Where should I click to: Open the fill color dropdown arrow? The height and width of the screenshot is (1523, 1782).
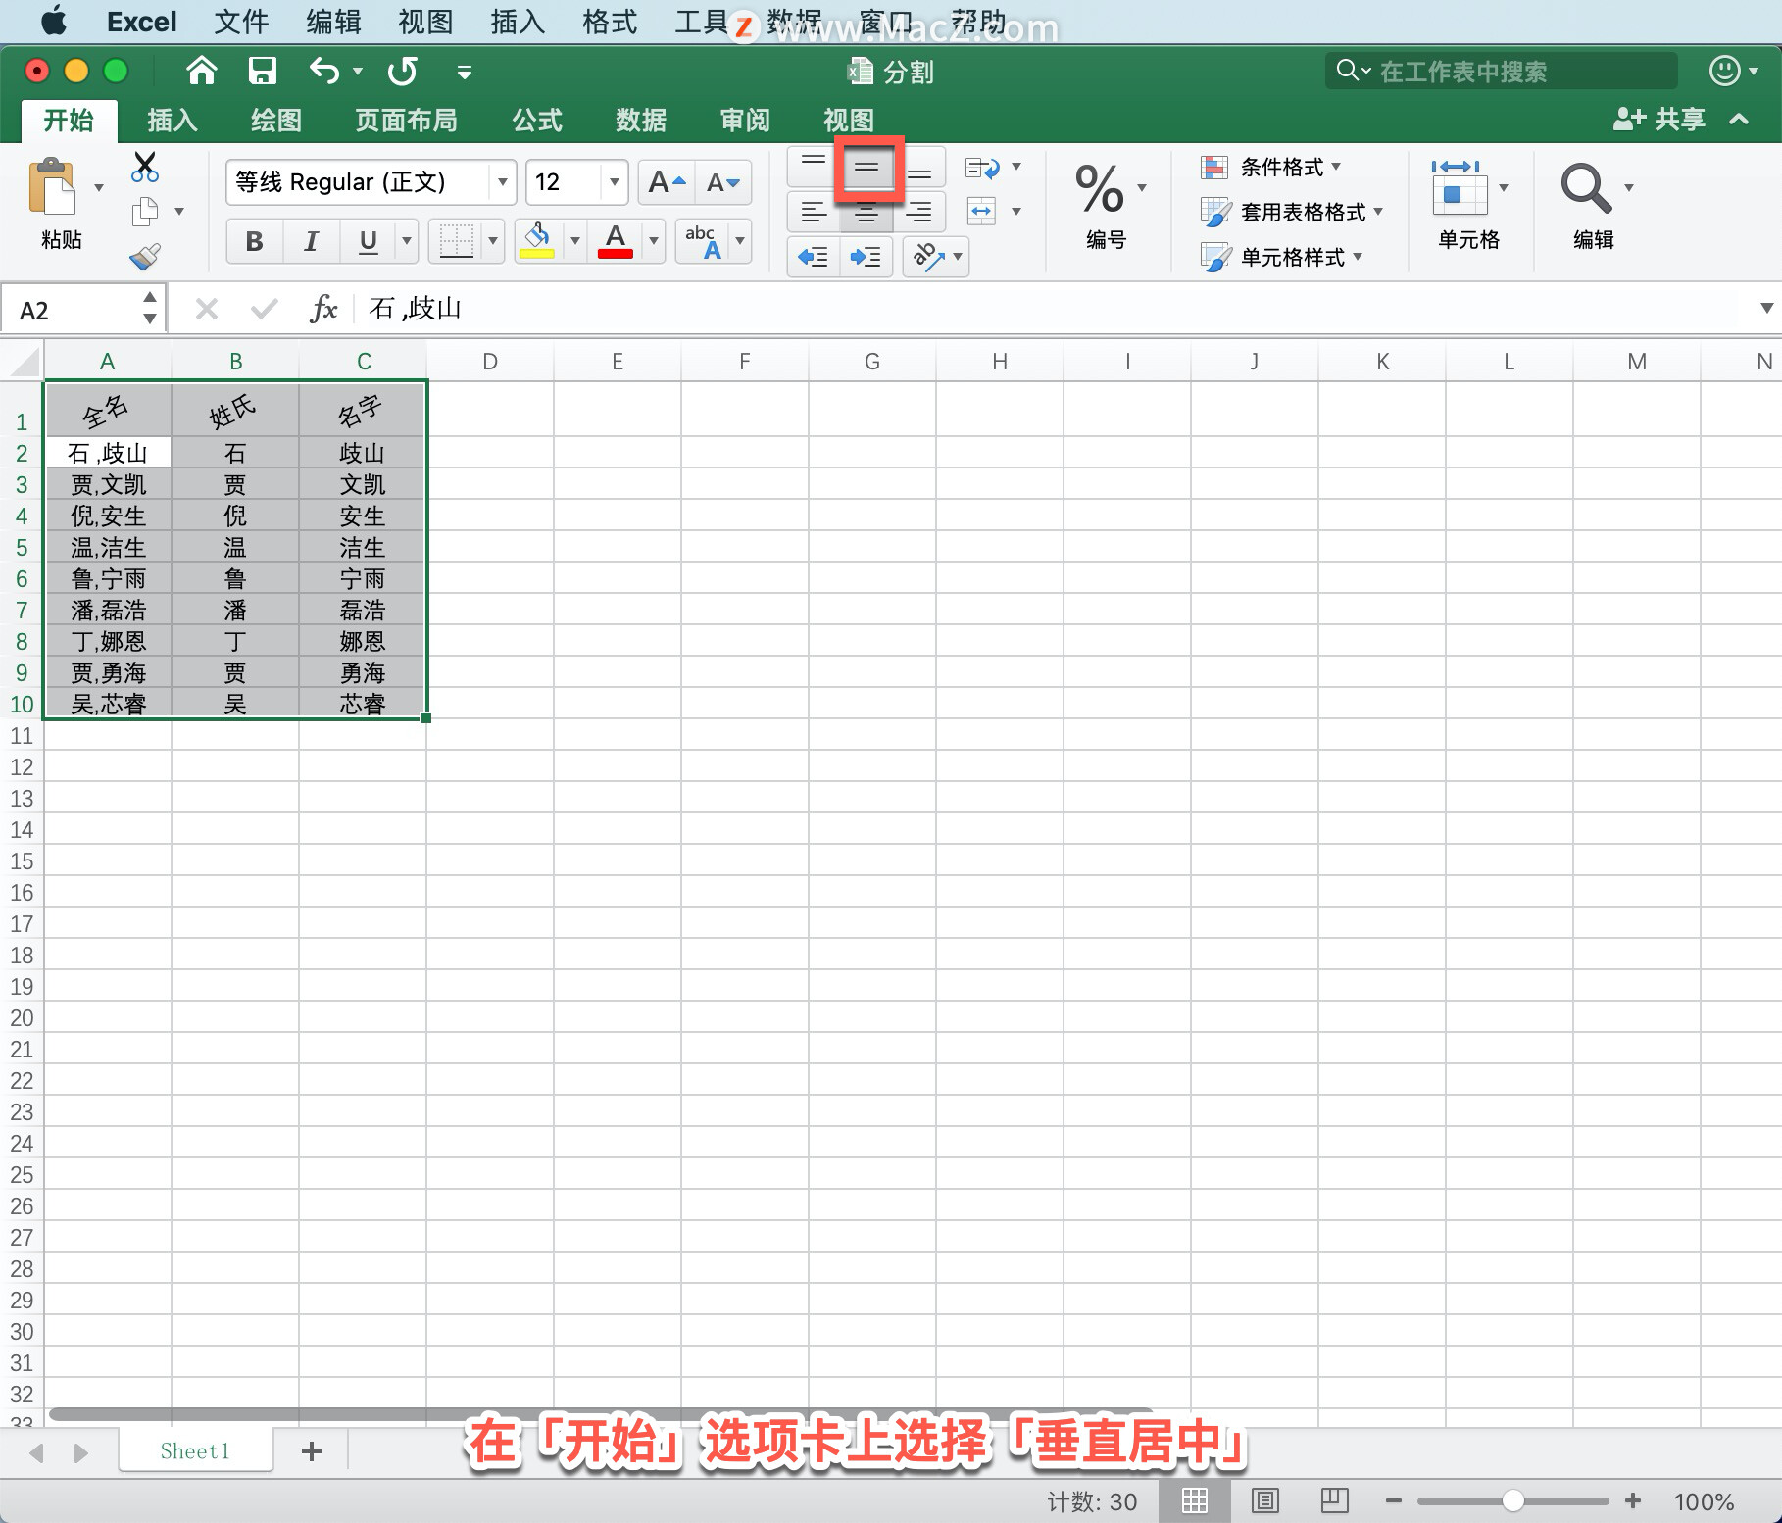coord(574,240)
